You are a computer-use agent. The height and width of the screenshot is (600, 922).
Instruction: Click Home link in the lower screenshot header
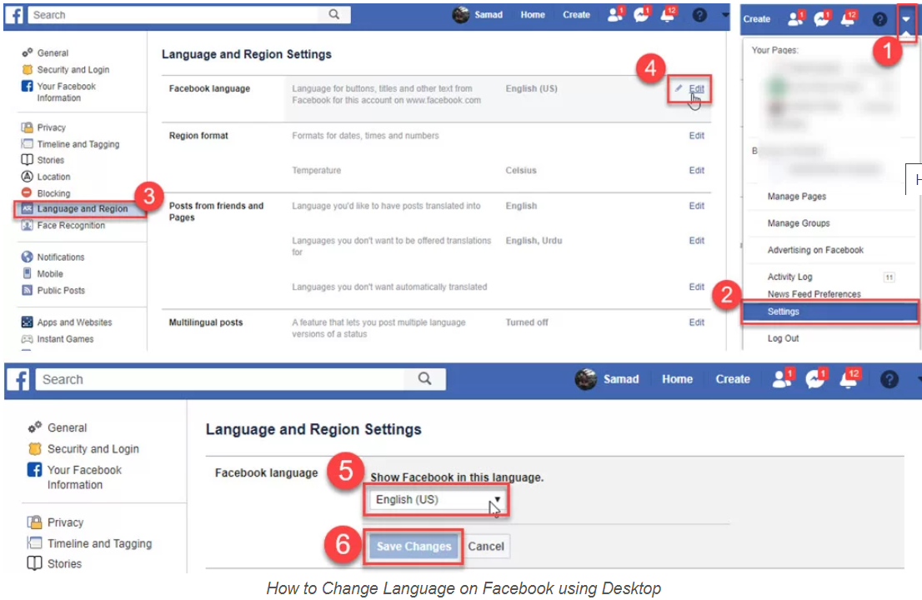pyautogui.click(x=677, y=379)
